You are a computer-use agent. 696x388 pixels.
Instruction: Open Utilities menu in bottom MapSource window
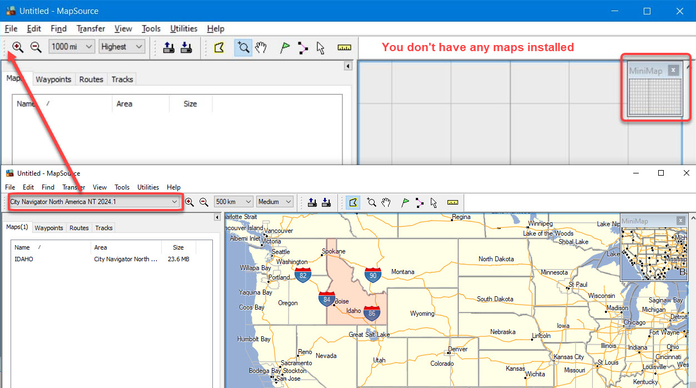[x=148, y=187]
